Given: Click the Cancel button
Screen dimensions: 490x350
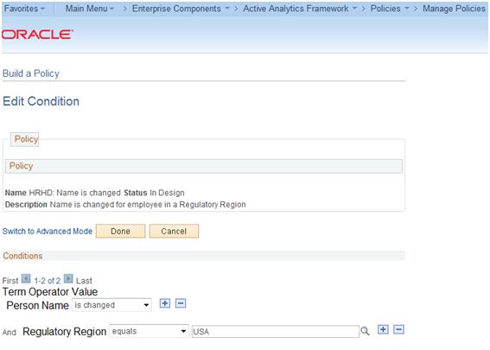Looking at the screenshot, I should (174, 232).
